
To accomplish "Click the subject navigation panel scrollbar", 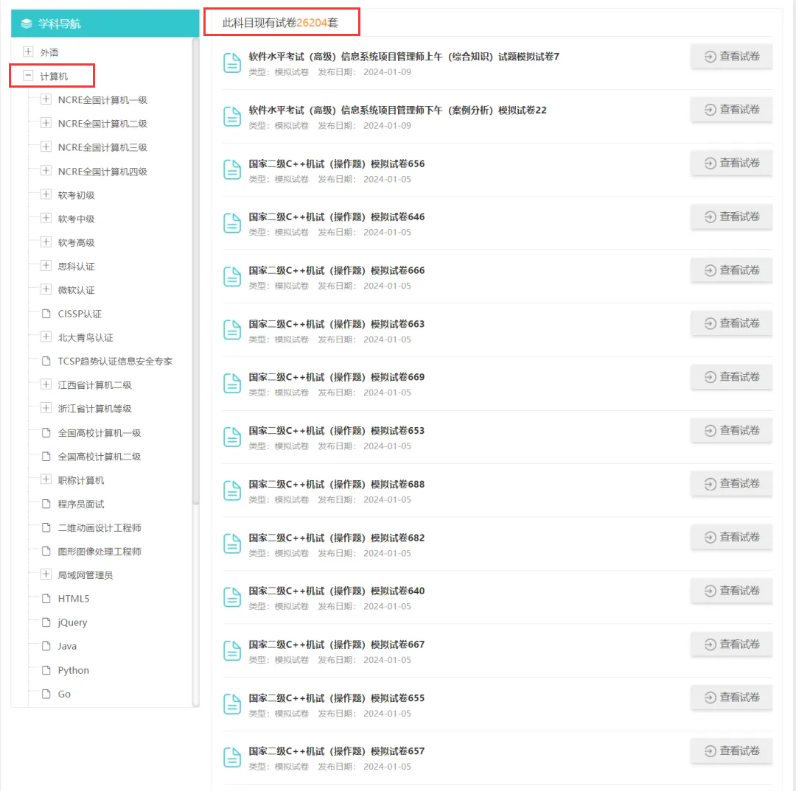I will tap(195, 273).
